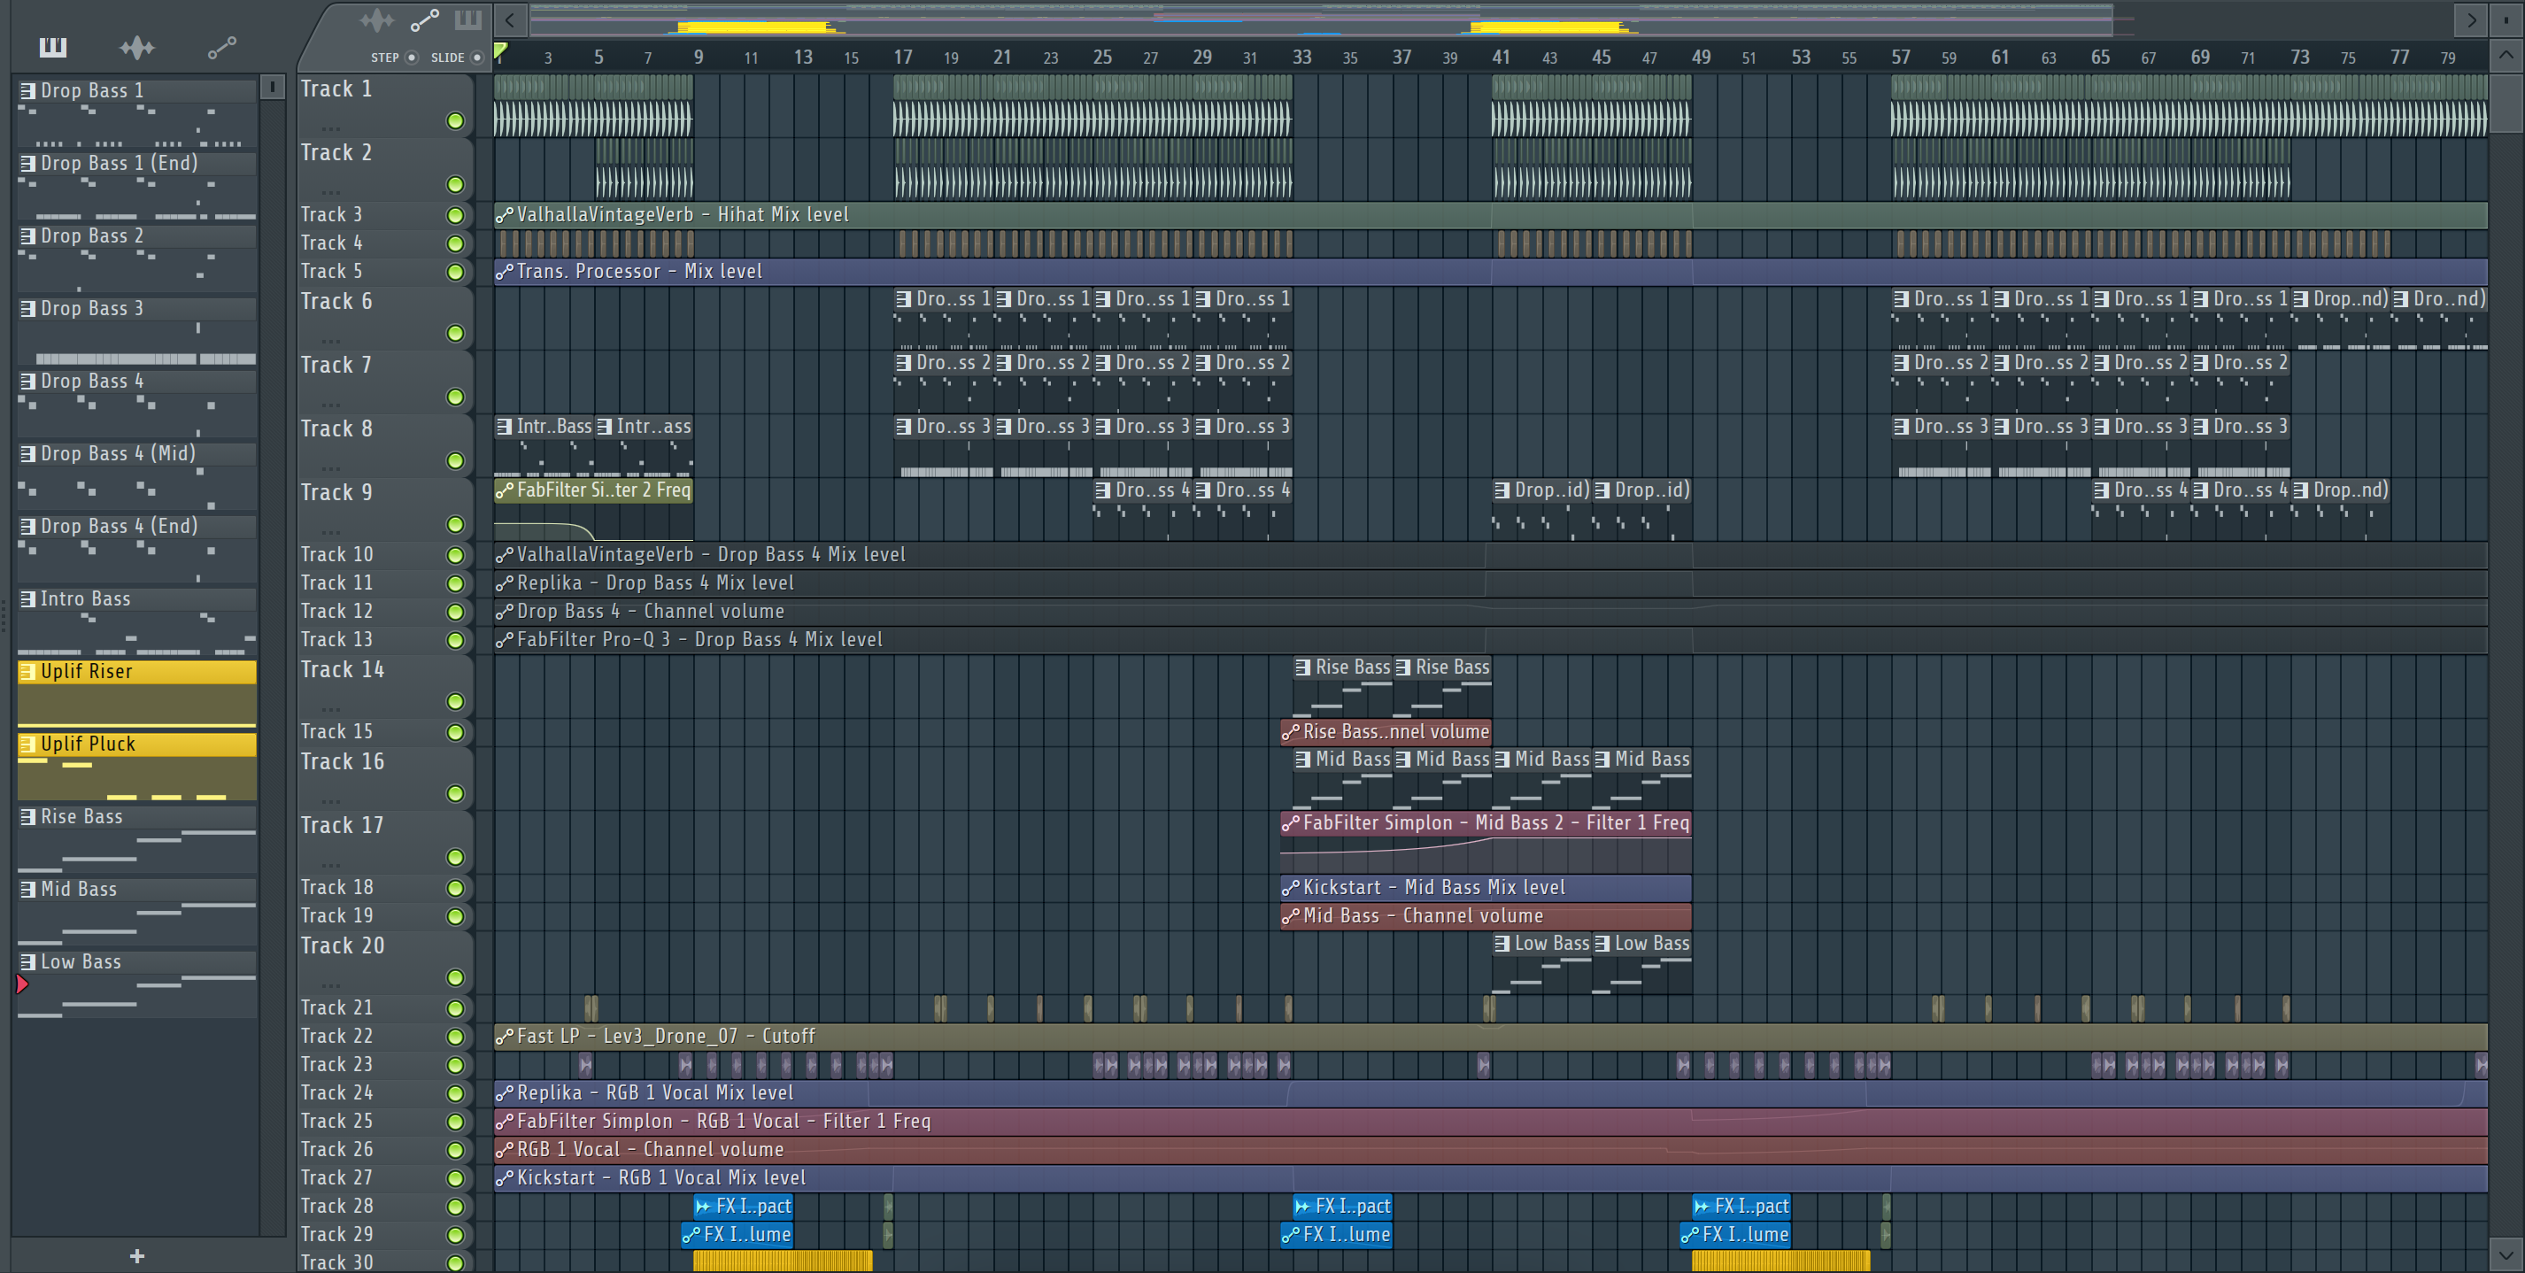The width and height of the screenshot is (2525, 1273).
Task: Click the red playing-pattern arrow beside Low Bass
Action: coord(22,984)
